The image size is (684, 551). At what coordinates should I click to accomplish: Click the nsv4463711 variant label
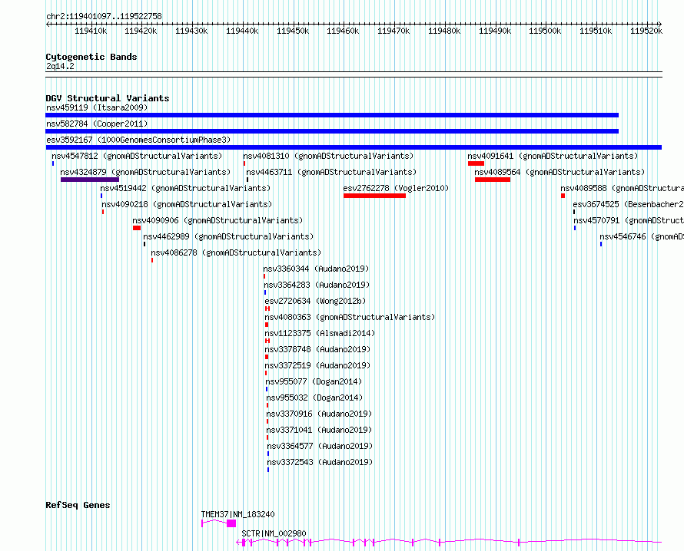[331, 172]
